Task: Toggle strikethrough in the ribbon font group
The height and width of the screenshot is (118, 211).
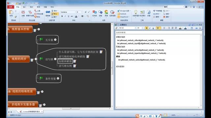Action: (72, 16)
